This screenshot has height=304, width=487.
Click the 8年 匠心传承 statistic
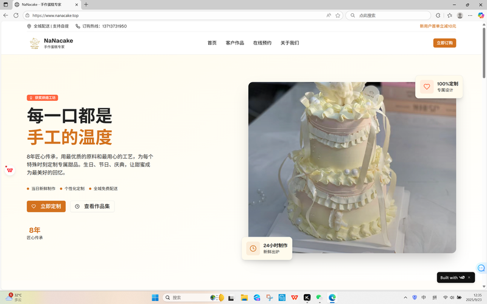[x=35, y=233]
